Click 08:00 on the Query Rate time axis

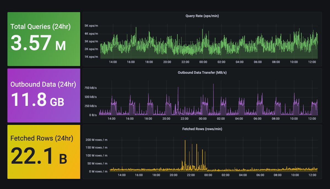(276, 62)
